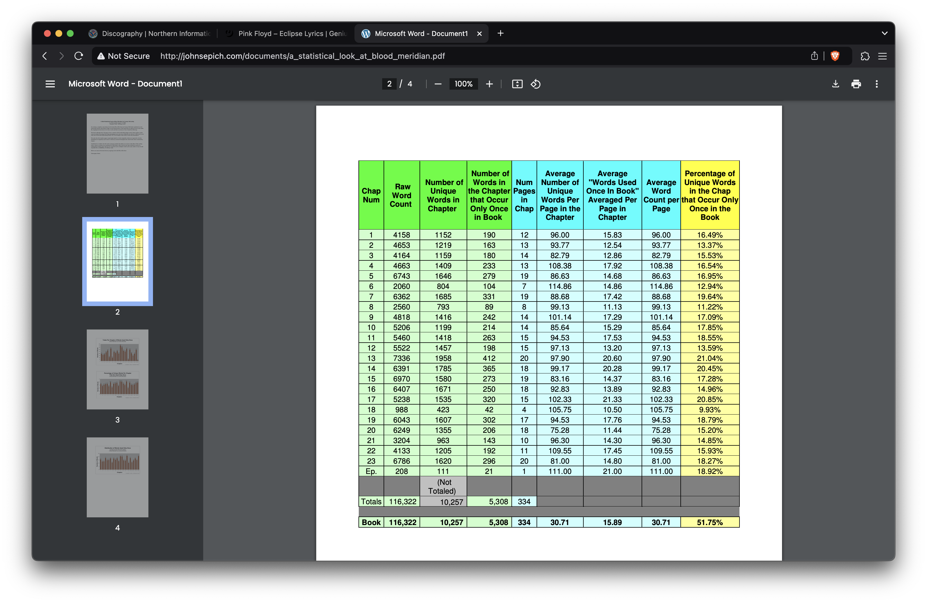Viewport: 927px width, 603px height.
Task: Open Brave Shields lion icon
Action: 835,56
